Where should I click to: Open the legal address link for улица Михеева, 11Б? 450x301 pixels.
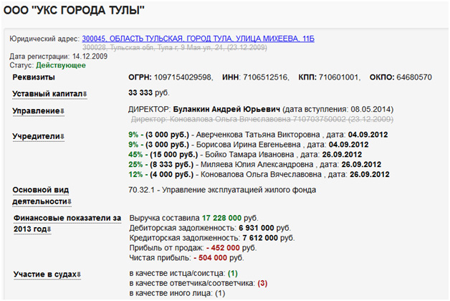[198, 38]
